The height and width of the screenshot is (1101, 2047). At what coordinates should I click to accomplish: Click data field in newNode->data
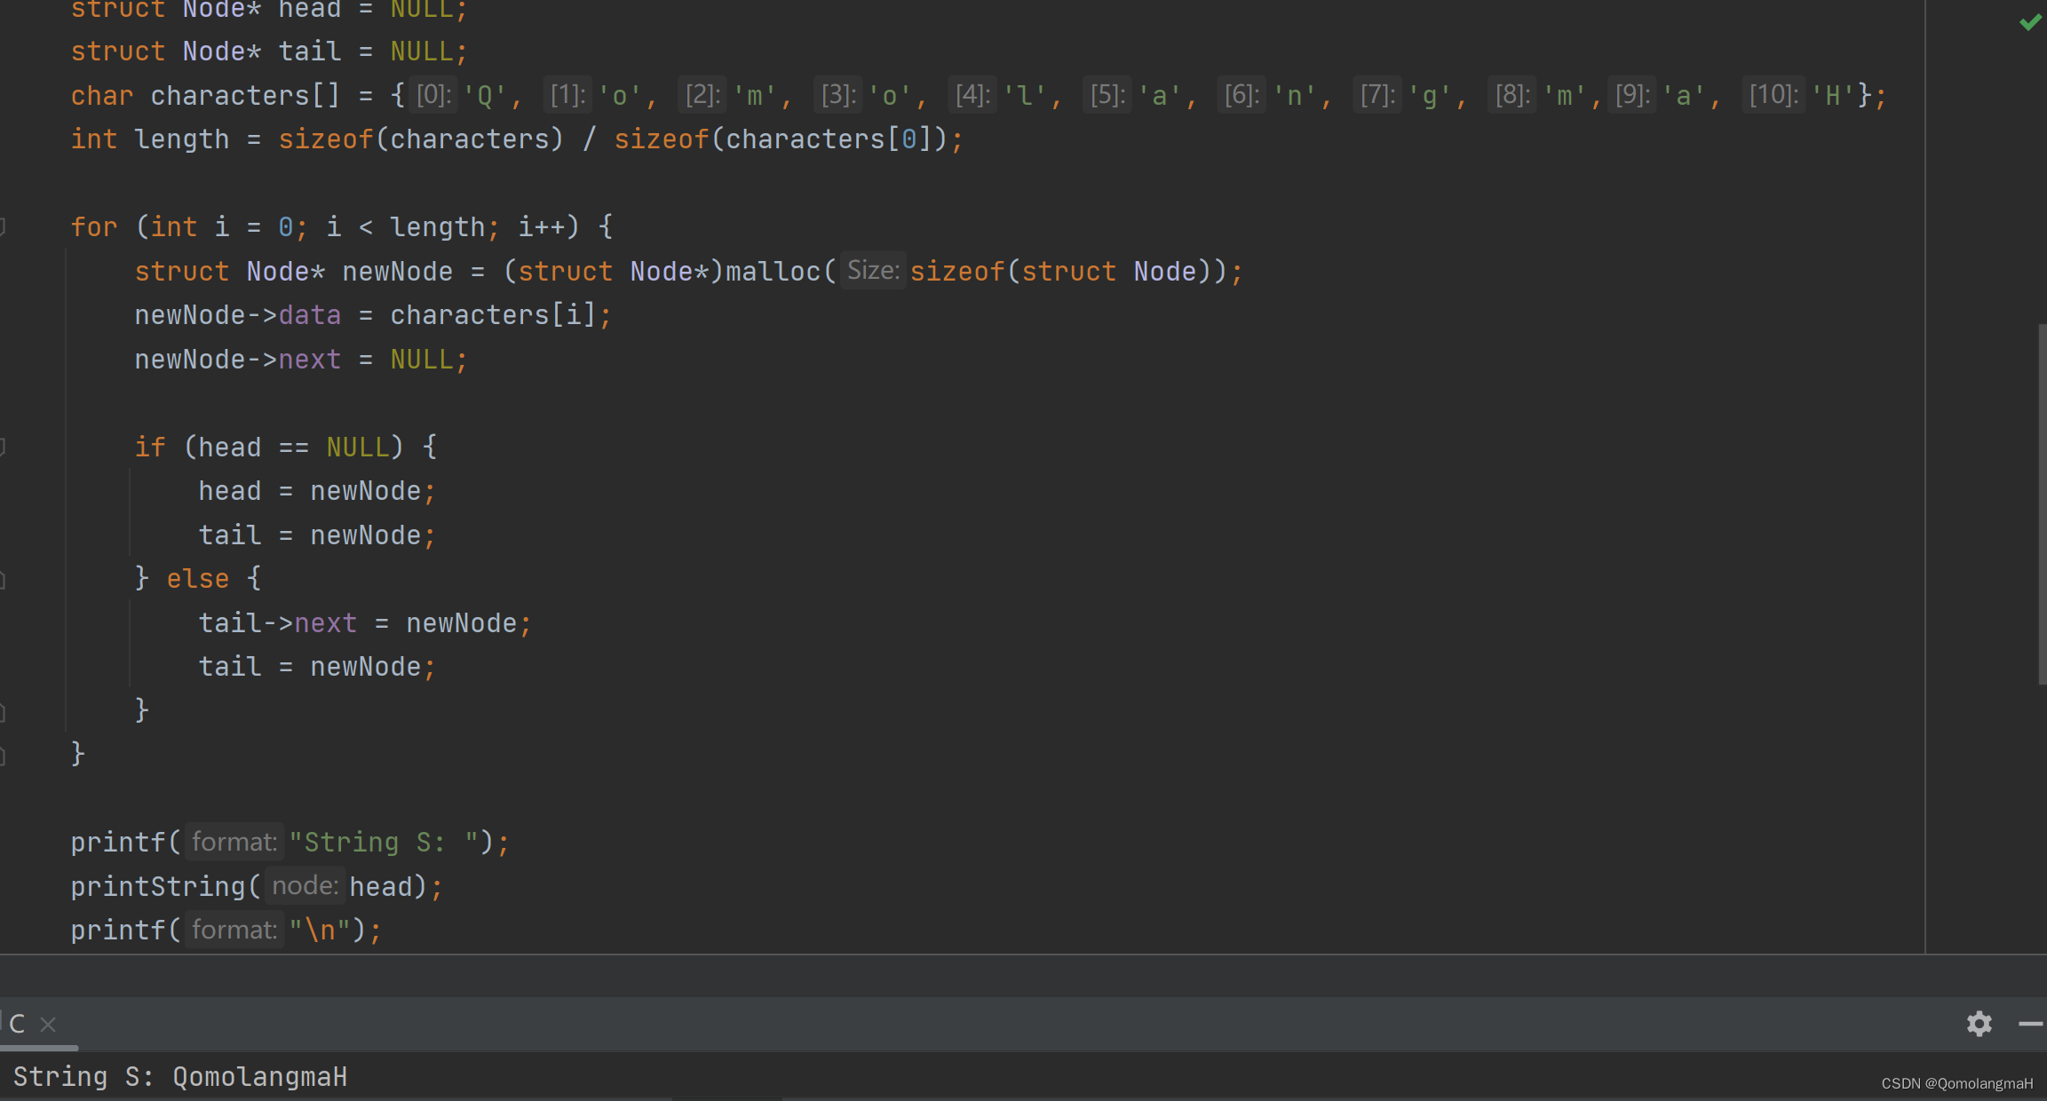tap(310, 315)
